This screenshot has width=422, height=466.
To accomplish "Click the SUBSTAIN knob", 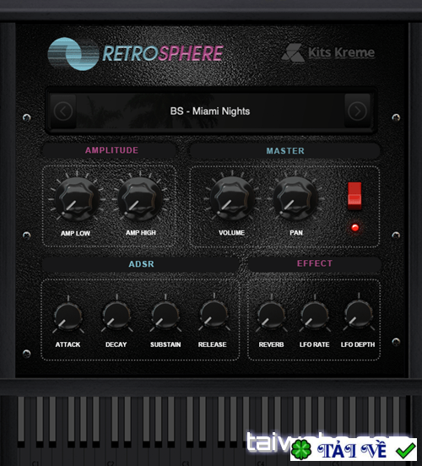I will (x=165, y=316).
